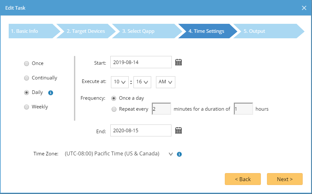The image size is (312, 194).
Task: Open the Start date calendar picker
Action: [x=179, y=62]
